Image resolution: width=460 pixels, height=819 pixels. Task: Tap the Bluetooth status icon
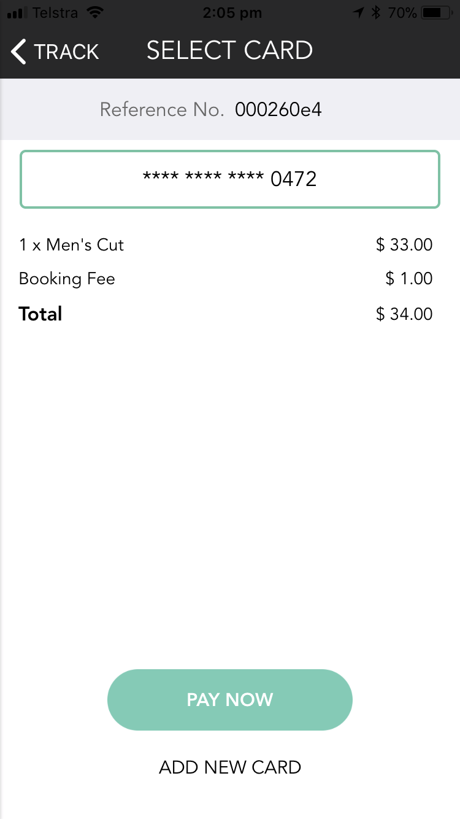point(376,13)
